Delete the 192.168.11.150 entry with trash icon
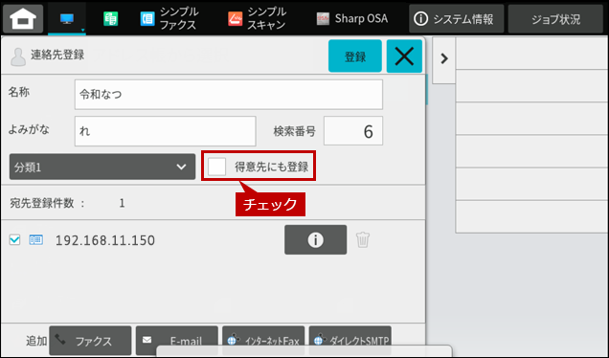Image resolution: width=609 pixels, height=358 pixels. click(x=363, y=240)
